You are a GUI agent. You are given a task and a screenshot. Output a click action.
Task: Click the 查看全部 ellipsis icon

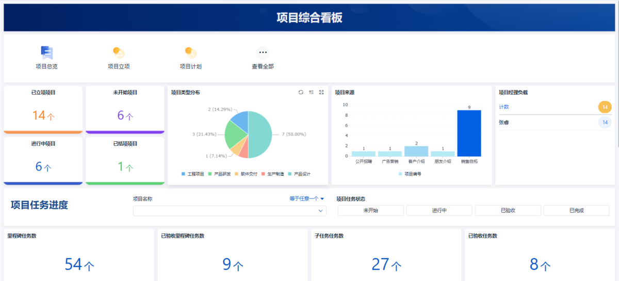click(x=263, y=53)
